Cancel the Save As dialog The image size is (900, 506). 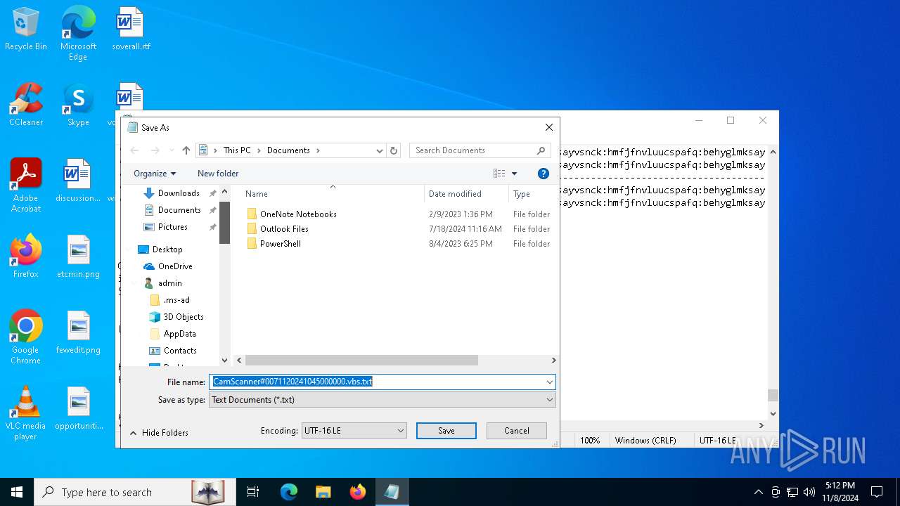point(517,431)
